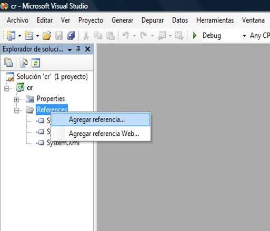Open the Debug configuration dropdown
This screenshot has height=231, width=270.
coord(244,36)
